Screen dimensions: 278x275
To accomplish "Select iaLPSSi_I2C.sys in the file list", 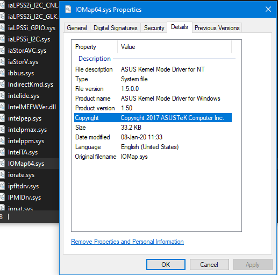I will (30, 39).
